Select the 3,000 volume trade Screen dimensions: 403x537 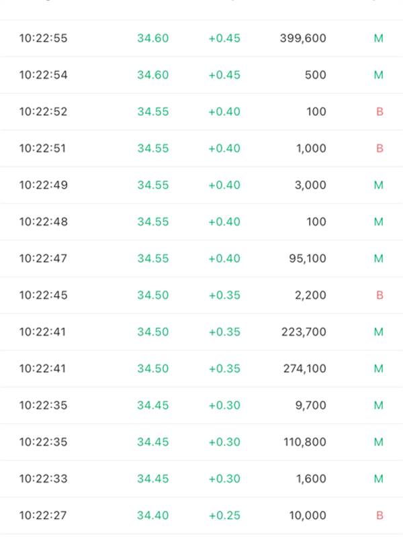(201, 185)
